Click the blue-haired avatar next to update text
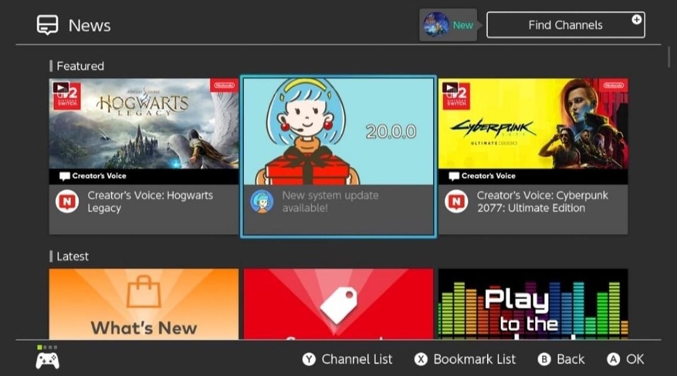This screenshot has width=677, height=376. (x=261, y=201)
